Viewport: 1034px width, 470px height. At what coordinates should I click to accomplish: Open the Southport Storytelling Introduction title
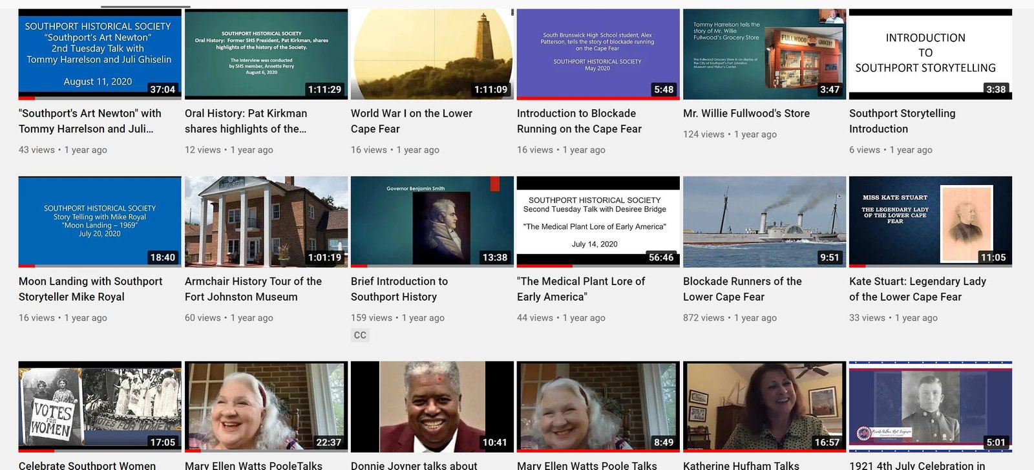click(x=902, y=121)
